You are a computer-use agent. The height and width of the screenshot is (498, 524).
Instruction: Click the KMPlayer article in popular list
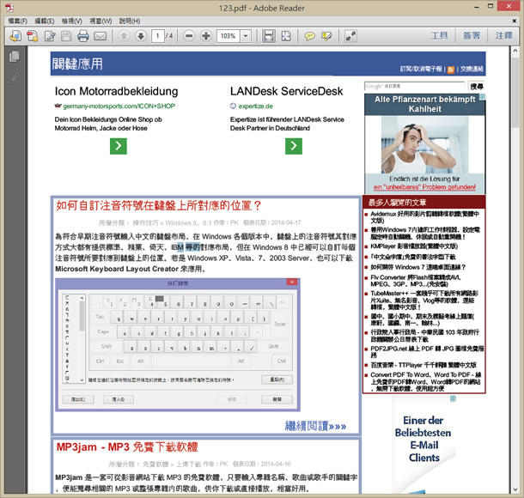point(414,246)
